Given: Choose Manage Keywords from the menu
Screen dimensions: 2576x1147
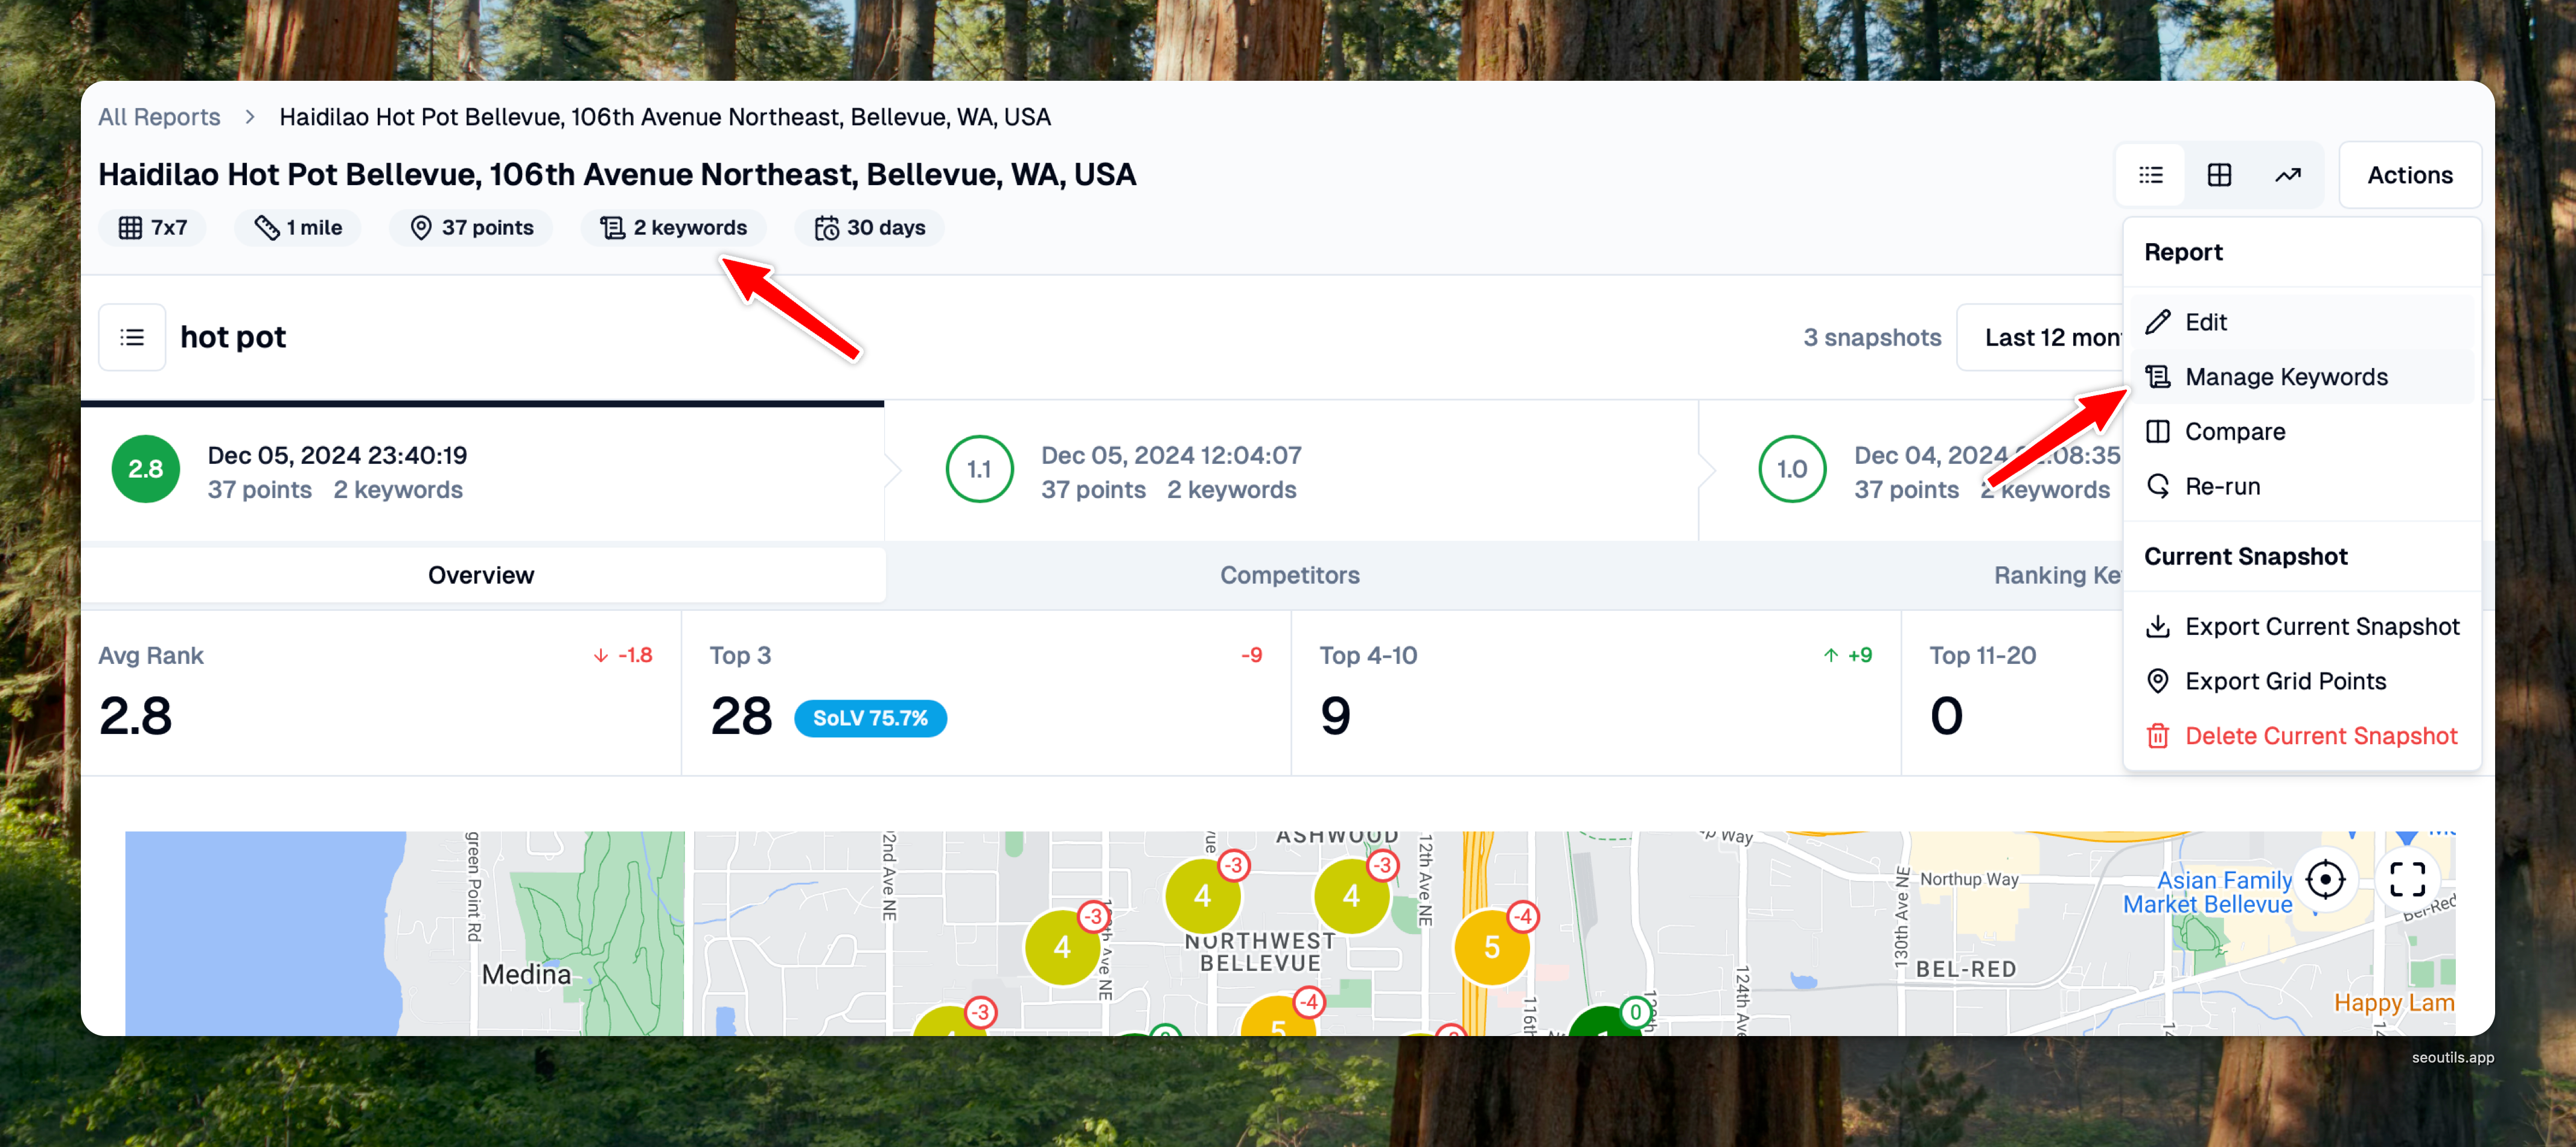Looking at the screenshot, I should point(2285,377).
